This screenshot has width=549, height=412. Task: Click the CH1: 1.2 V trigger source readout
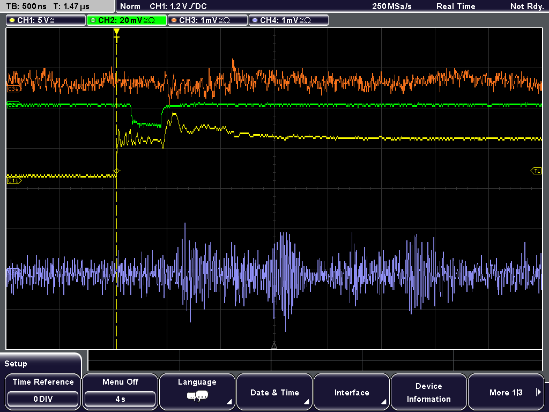(x=178, y=6)
